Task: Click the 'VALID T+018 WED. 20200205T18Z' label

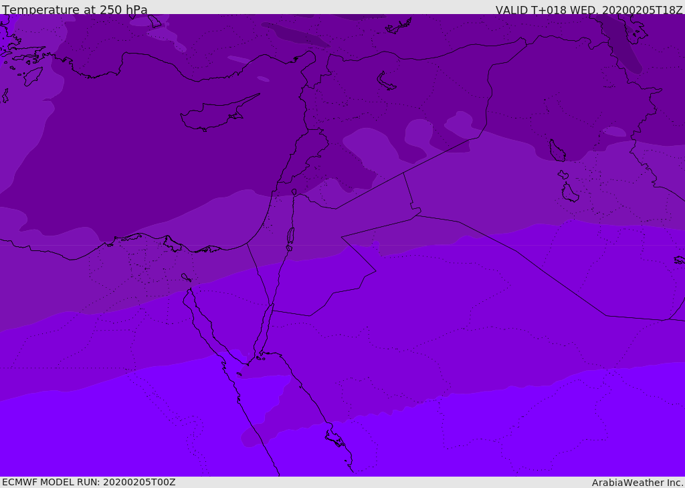Action: (x=589, y=9)
